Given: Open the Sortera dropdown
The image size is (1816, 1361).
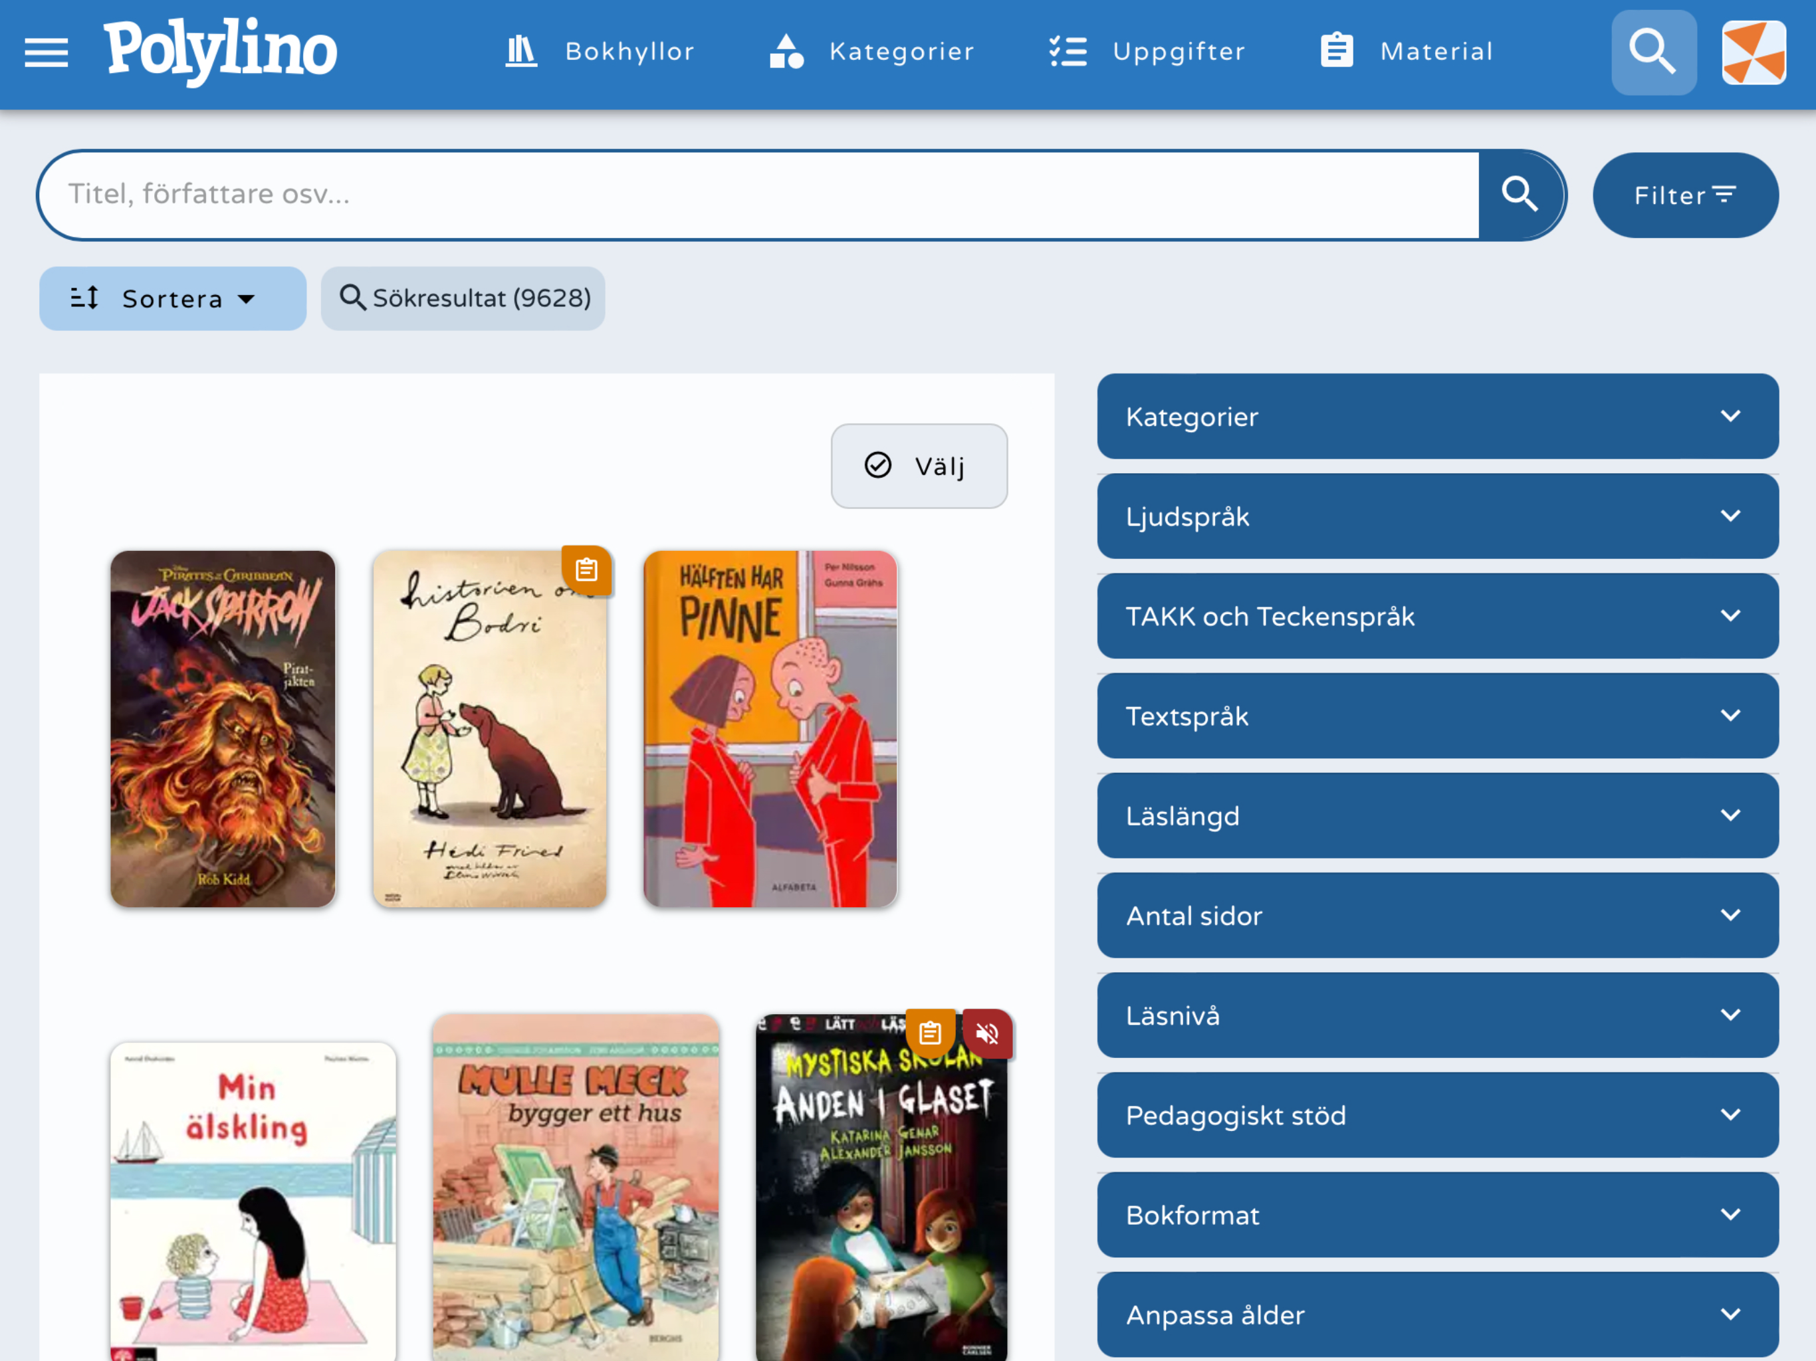Looking at the screenshot, I should [x=172, y=299].
